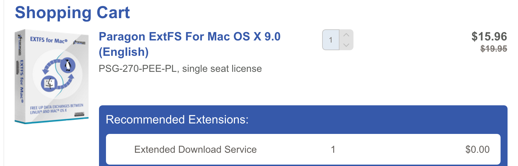Select the Extended Download Service item
Image resolution: width=518 pixels, height=166 pixels.
(x=196, y=150)
